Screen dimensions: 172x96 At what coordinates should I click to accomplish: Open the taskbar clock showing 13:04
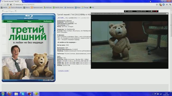[166, 94]
